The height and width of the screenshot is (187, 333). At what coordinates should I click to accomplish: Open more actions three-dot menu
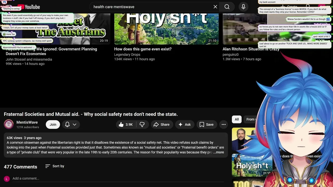223,124
